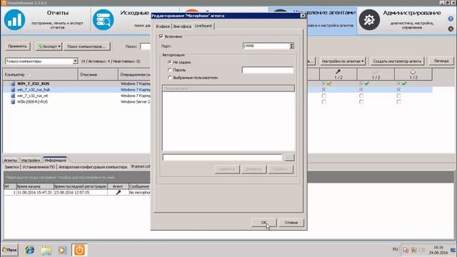Open the Отчеты reports section icon
This screenshot has height=257, width=457.
[14, 20]
